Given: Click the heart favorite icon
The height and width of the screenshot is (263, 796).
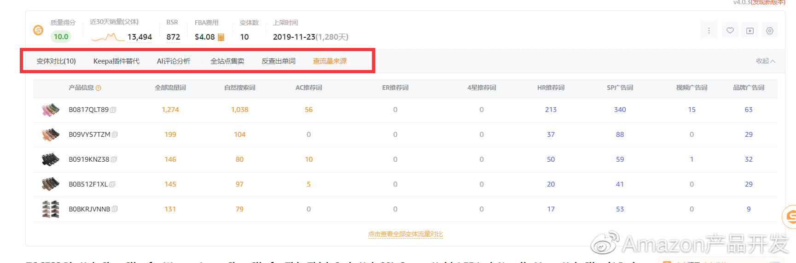Looking at the screenshot, I should coord(730,31).
